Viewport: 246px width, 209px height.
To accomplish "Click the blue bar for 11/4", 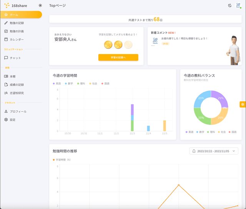I will pos(148,128).
